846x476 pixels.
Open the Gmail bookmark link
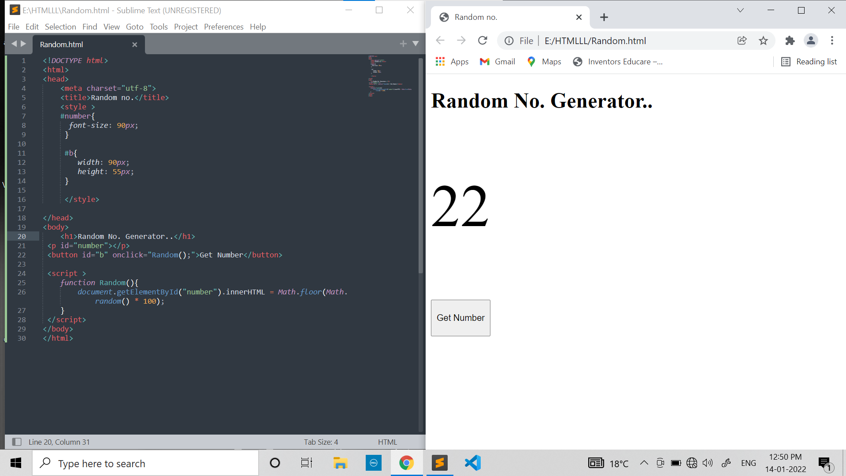tap(497, 62)
